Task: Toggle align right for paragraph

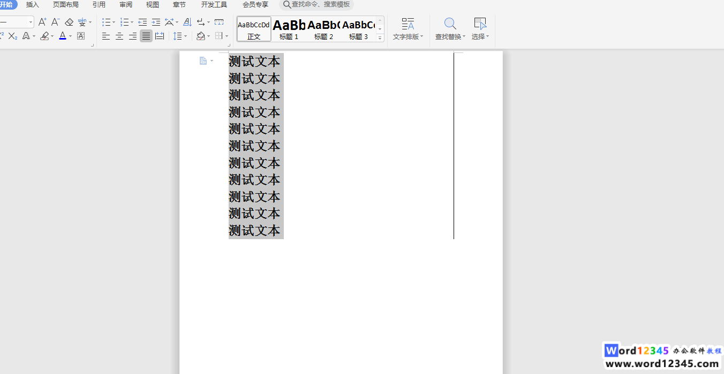Action: tap(132, 36)
